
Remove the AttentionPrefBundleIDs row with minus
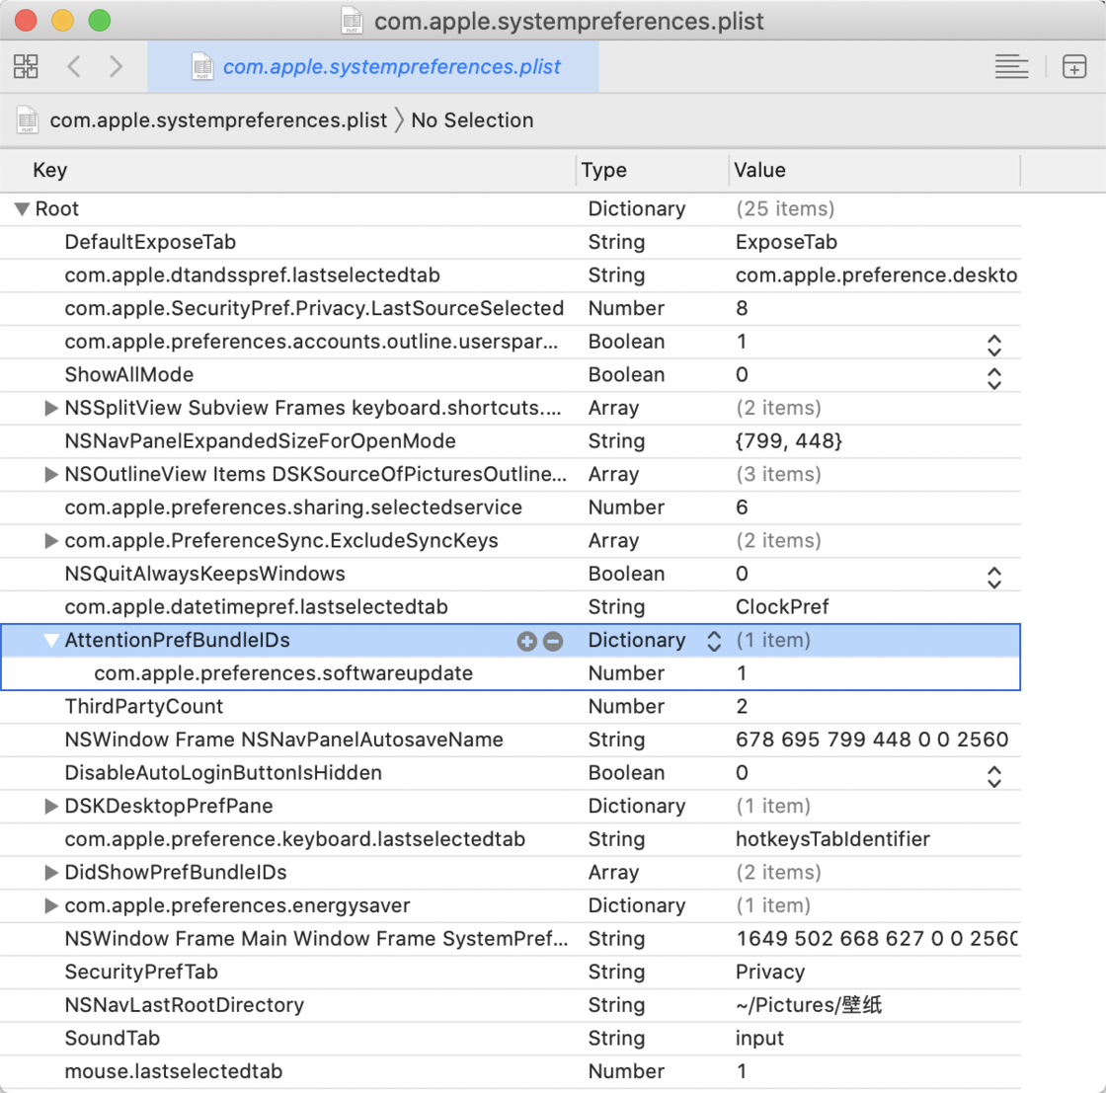click(x=553, y=641)
